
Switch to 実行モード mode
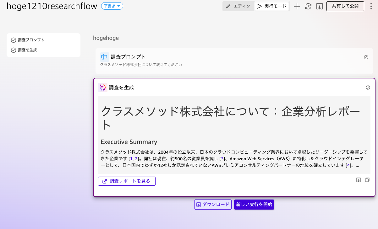point(272,6)
